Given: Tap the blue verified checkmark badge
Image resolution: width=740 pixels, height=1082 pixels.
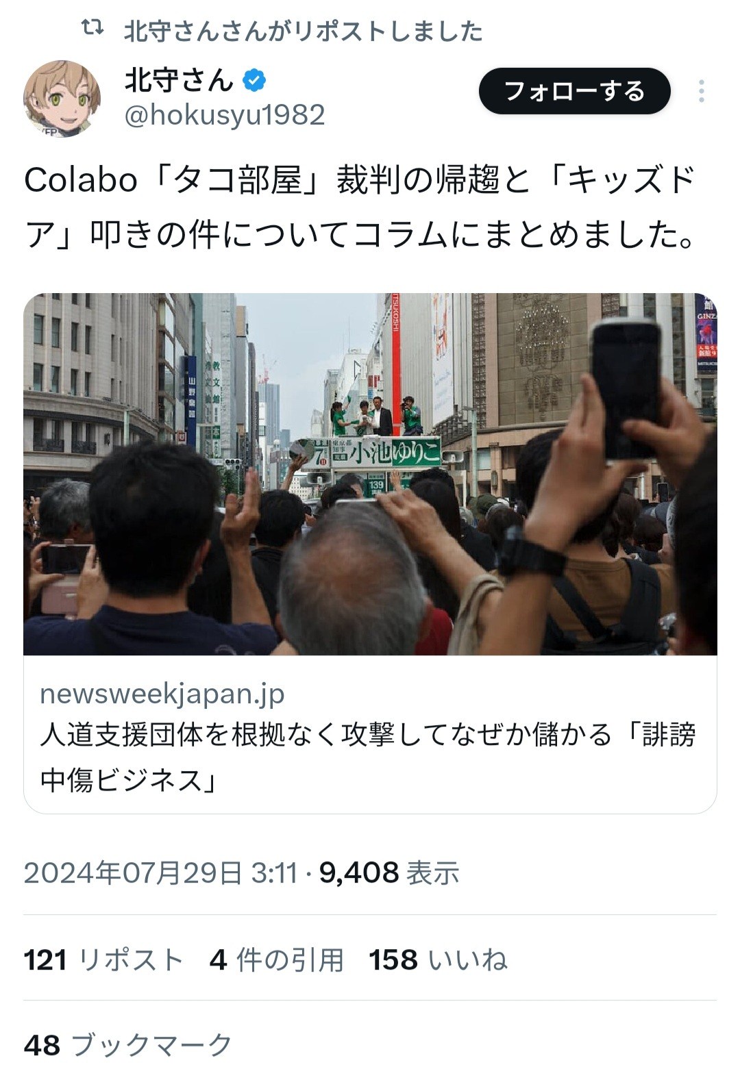Looking at the screenshot, I should [x=255, y=81].
